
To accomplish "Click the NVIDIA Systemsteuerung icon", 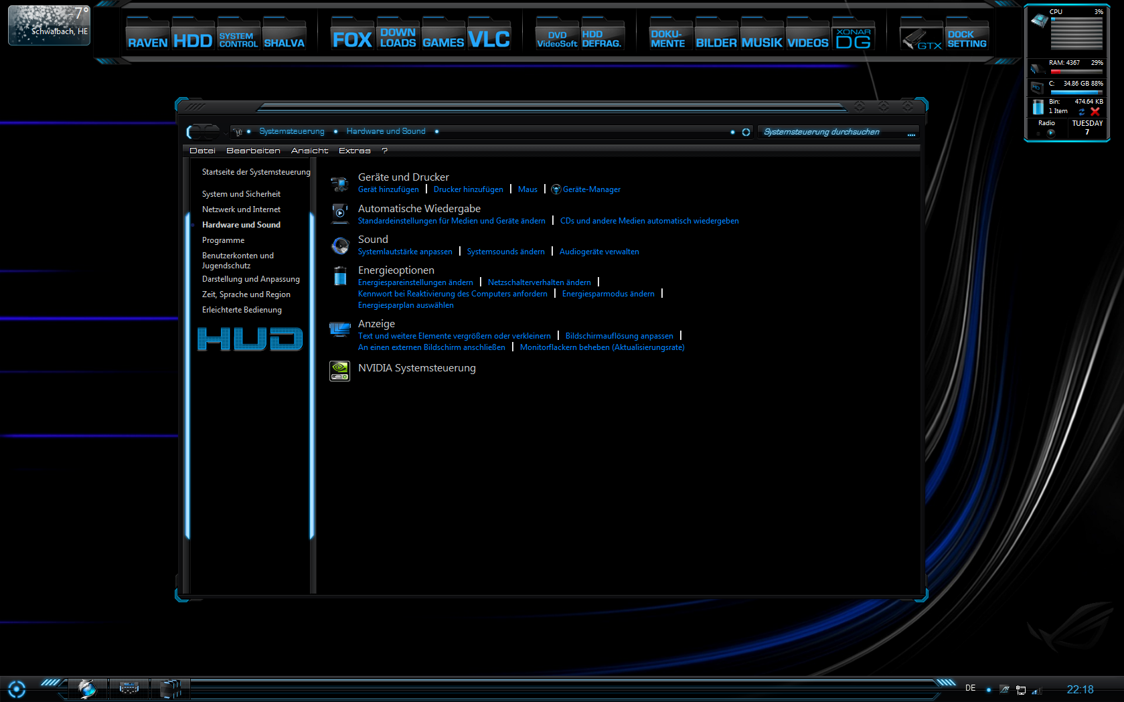I will (x=340, y=371).
